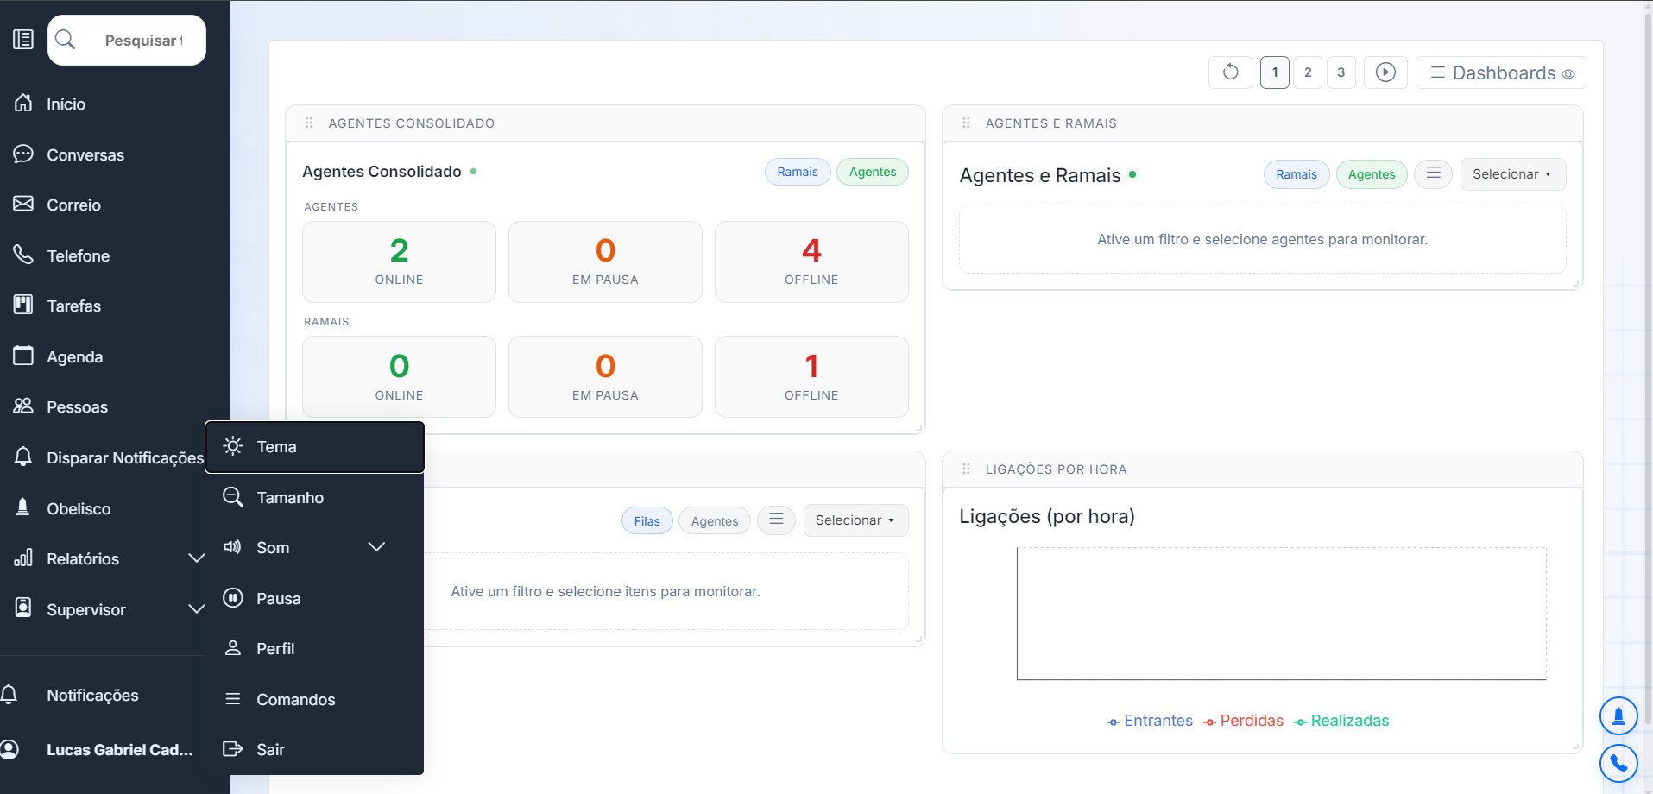Screen dimensions: 1653x794
Task: Open Selecionar dropdown in Agentes e Ramais
Action: (1512, 174)
